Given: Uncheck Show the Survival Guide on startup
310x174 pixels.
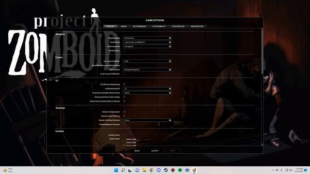Looking at the screenshot, I should 124,101.
